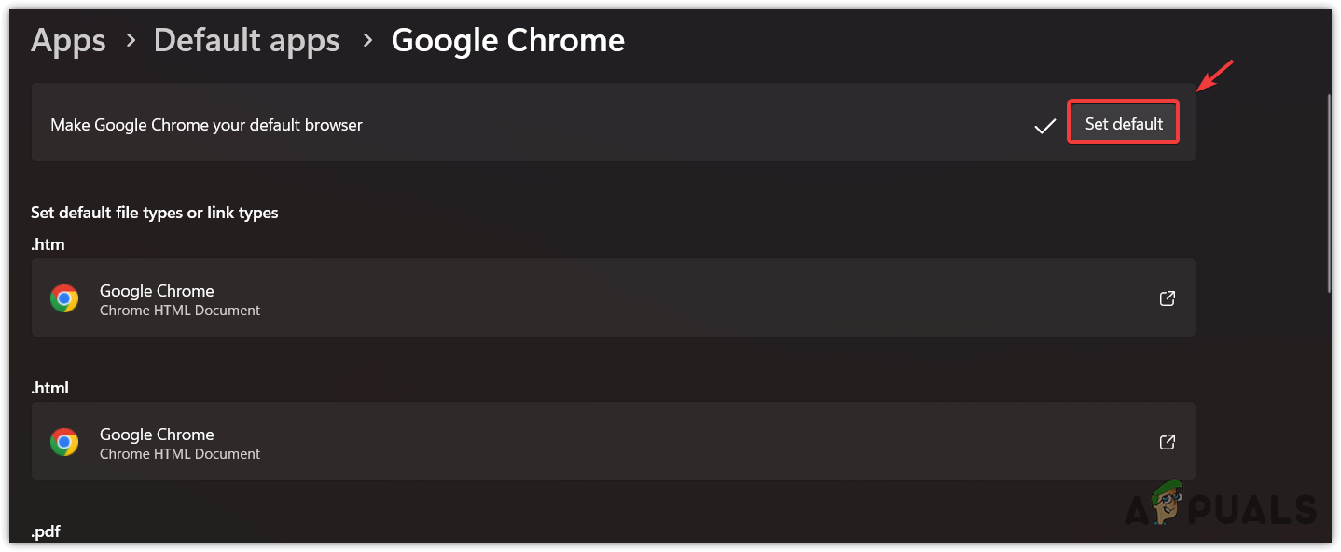Image resolution: width=1341 pixels, height=552 pixels.
Task: Click the Set default button
Action: 1124,124
